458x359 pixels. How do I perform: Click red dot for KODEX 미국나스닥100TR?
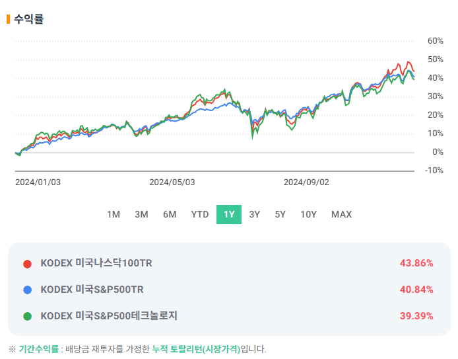pyautogui.click(x=28, y=264)
